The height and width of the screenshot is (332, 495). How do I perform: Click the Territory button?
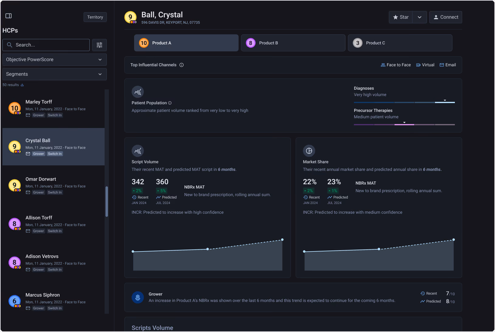[95, 17]
